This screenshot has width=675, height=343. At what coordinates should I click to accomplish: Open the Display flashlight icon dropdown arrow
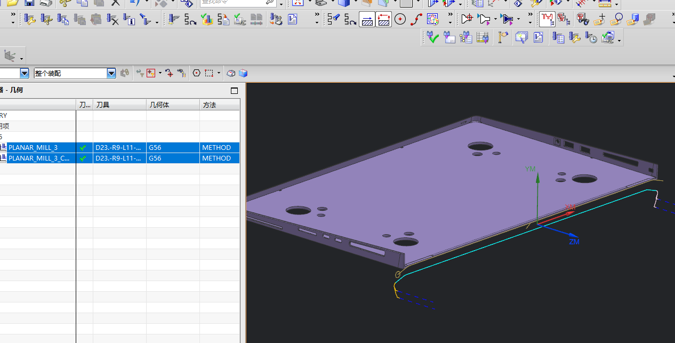tap(157, 22)
